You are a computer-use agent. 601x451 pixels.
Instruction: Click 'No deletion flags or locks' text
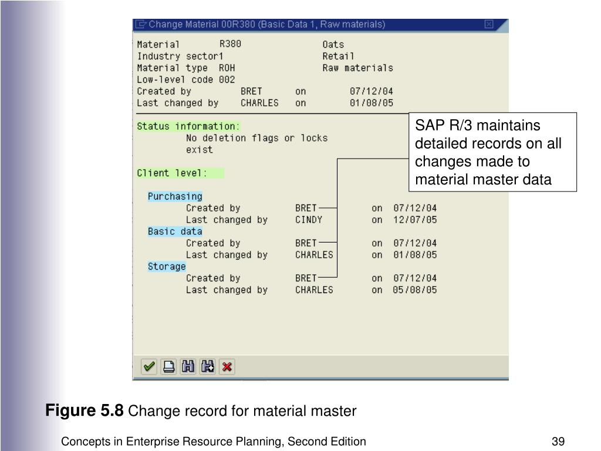click(x=257, y=138)
